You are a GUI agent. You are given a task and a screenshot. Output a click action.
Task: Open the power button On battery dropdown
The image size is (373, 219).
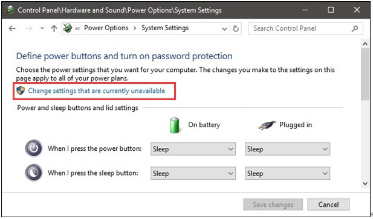coord(193,149)
